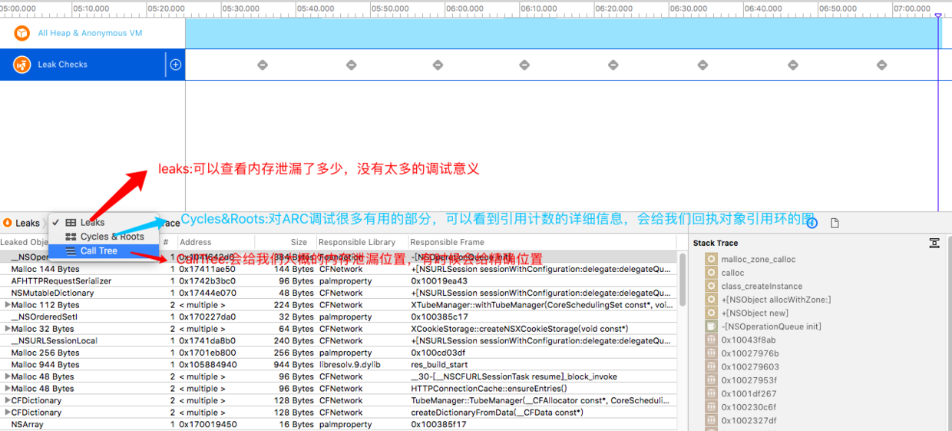Click the icon beside 0x1001df267 frame
Viewport: 952px width, 431px height.
(x=711, y=393)
